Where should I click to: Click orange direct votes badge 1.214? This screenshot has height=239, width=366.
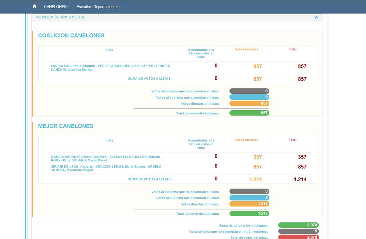pyautogui.click(x=249, y=204)
